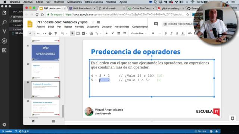This screenshot has height=134, width=239.
Task: Toggle Underline formatting
Action: tap(177, 33)
